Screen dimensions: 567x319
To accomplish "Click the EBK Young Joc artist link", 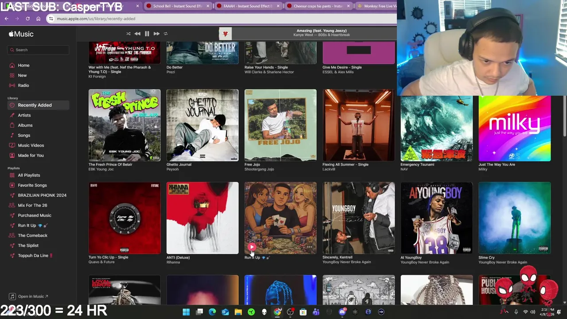I will (101, 169).
